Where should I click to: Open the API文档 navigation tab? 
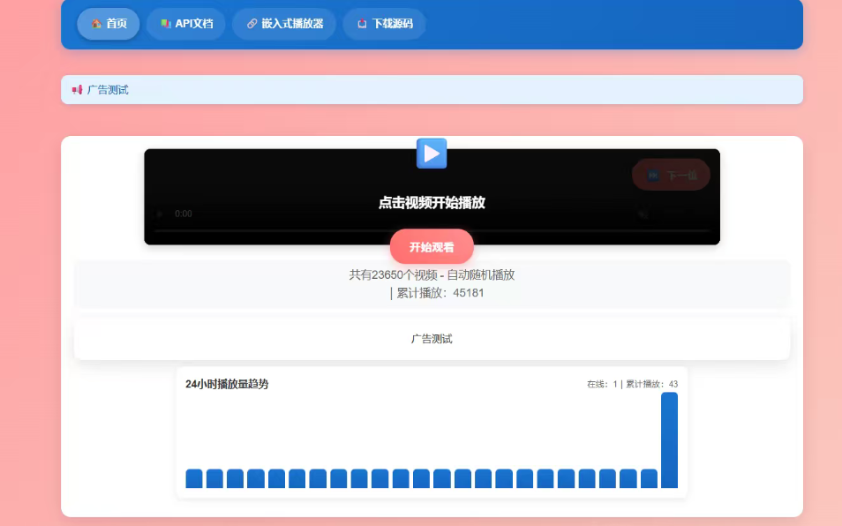186,24
